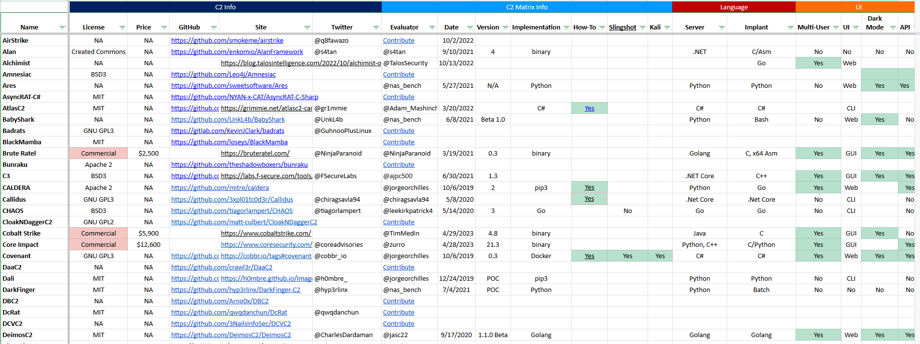Click the License column filter icon

[x=122, y=28]
